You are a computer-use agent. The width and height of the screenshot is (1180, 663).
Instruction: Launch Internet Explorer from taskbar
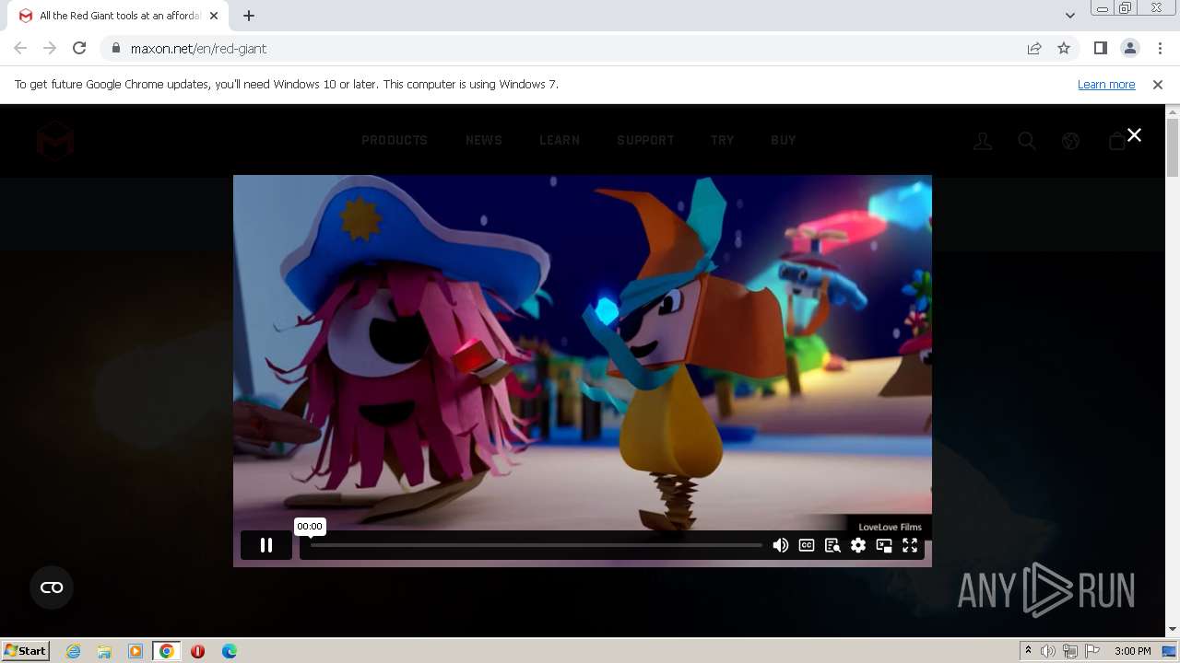pos(74,651)
